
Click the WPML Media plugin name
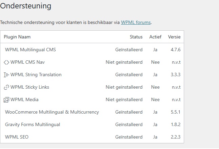point(24,100)
